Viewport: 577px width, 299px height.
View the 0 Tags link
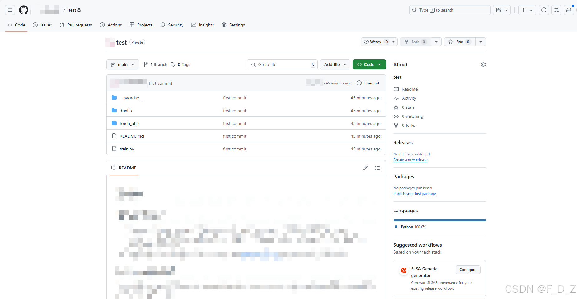click(x=181, y=64)
